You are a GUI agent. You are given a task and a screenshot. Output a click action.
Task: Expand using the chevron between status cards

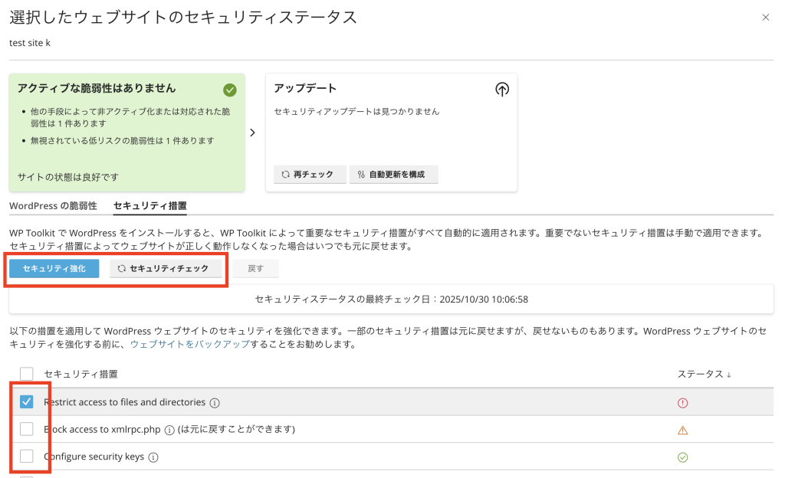click(x=253, y=133)
